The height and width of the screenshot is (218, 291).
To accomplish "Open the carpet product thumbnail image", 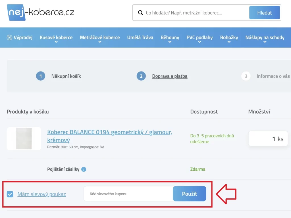I will coord(24,139).
